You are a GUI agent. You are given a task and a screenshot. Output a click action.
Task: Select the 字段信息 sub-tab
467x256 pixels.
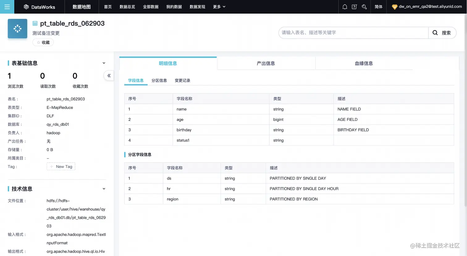136,80
